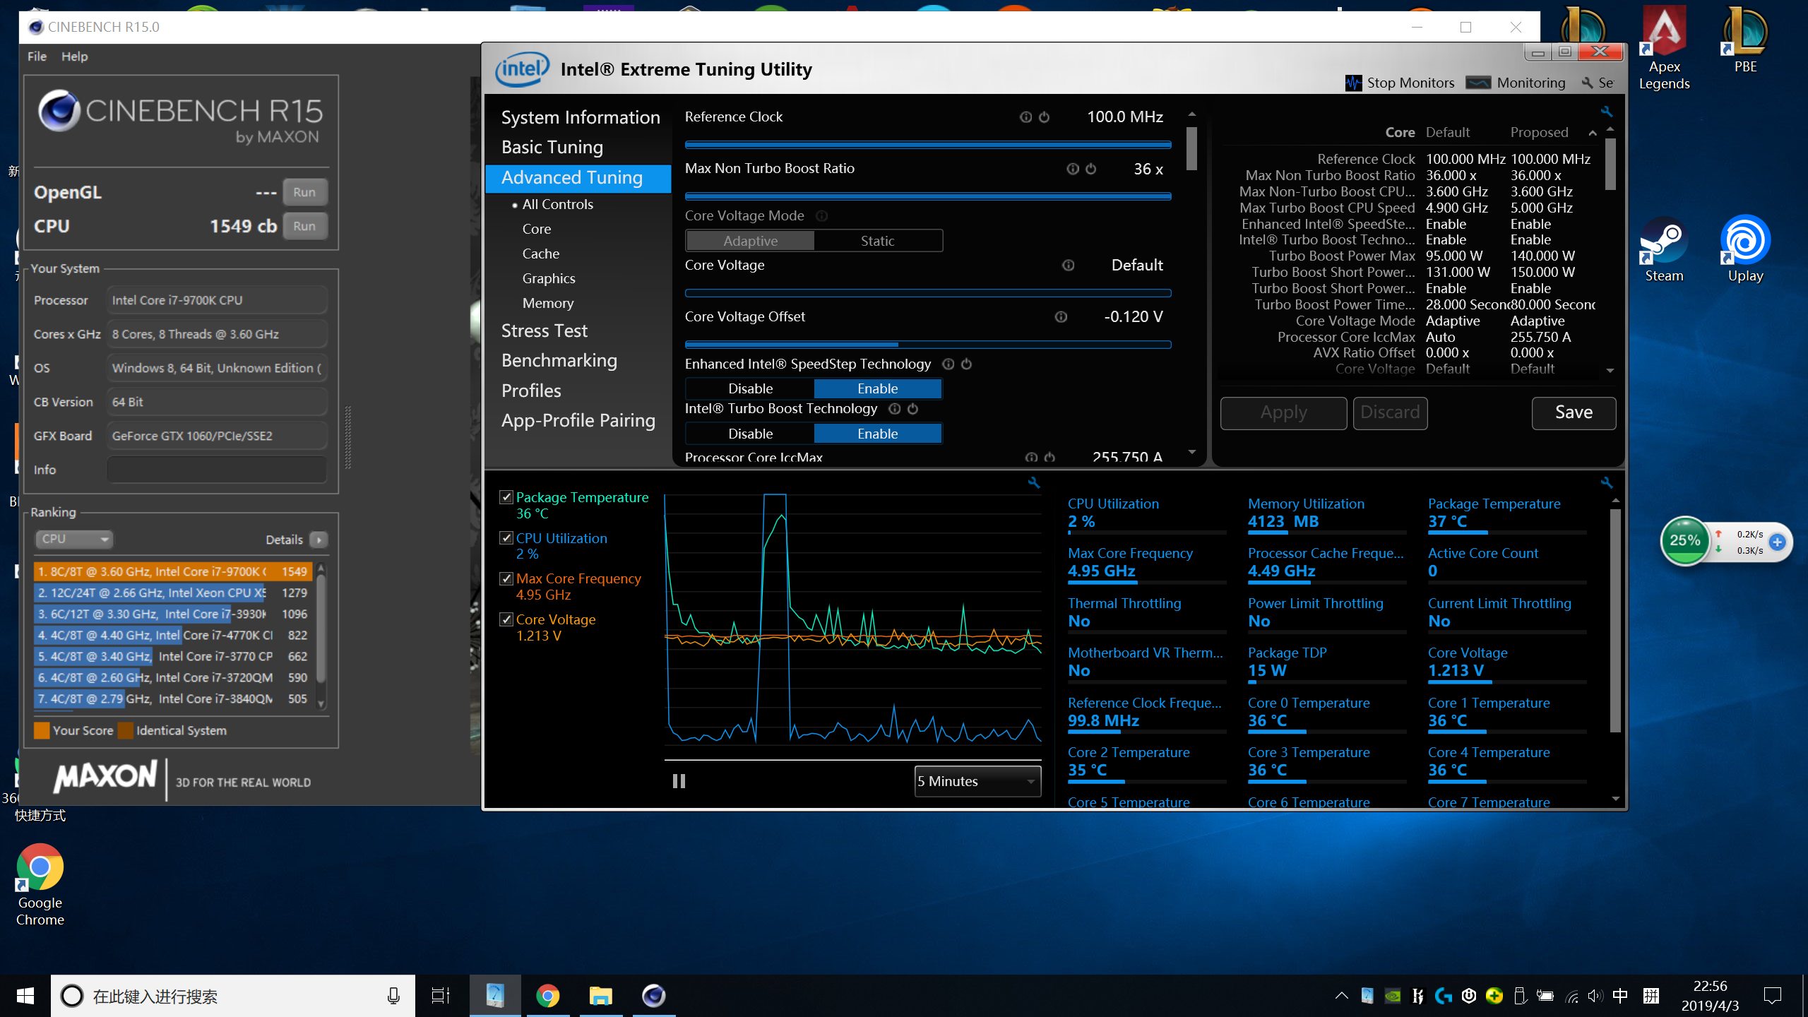Open Help menu in Cinebench
This screenshot has width=1808, height=1017.
coord(74,56)
